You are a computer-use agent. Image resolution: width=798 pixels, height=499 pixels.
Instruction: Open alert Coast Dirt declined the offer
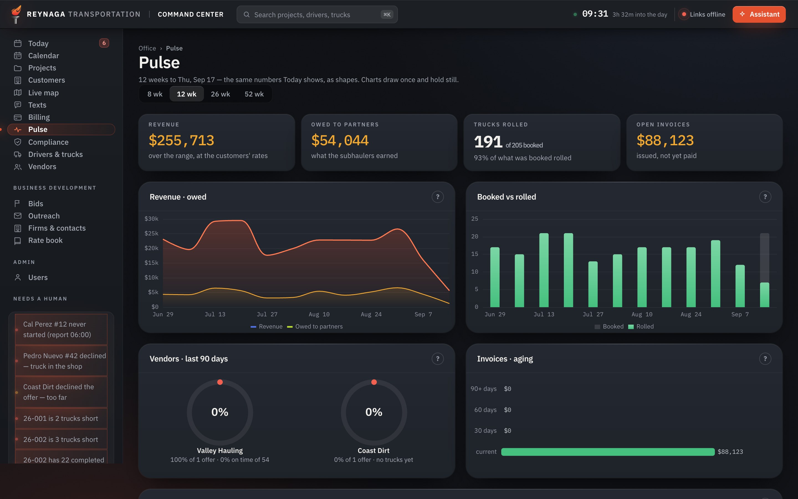click(61, 392)
